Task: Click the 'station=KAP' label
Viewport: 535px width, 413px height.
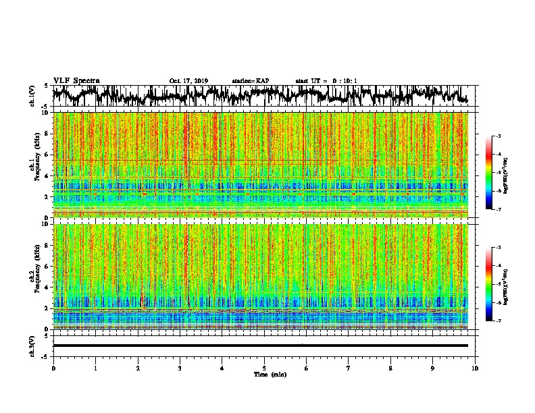Action: (251, 81)
